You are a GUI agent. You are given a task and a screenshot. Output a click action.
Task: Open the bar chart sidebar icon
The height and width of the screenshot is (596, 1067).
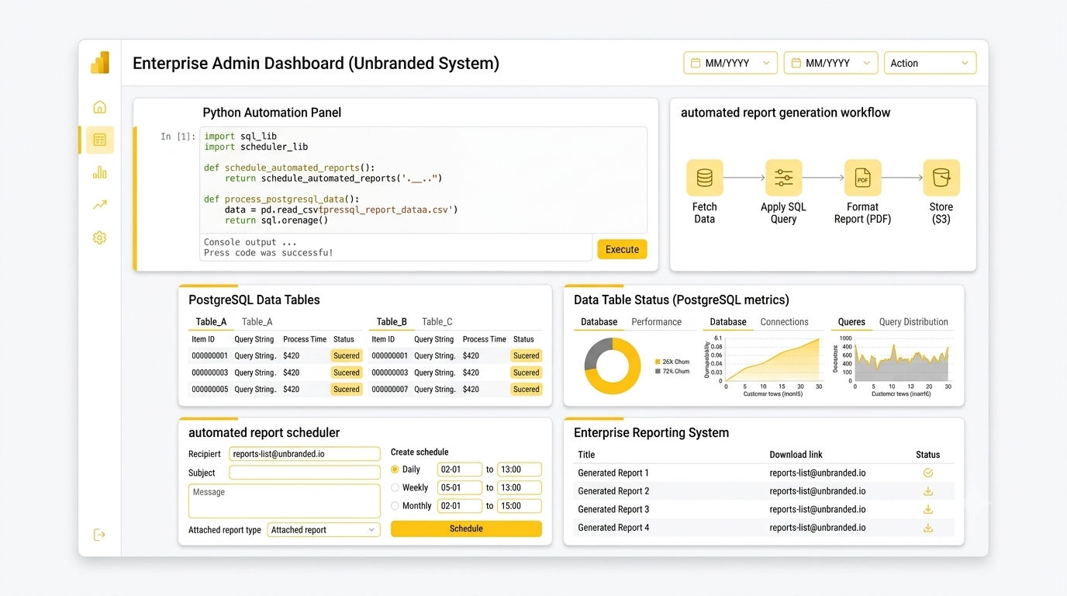pyautogui.click(x=99, y=172)
